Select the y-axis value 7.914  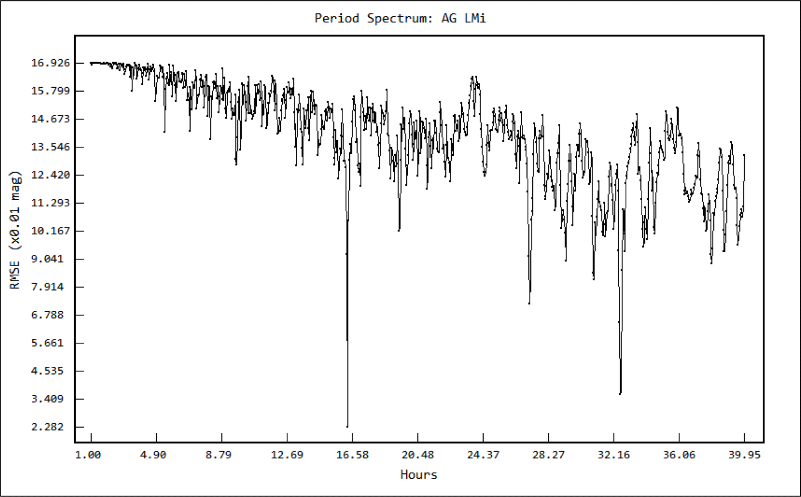[47, 287]
